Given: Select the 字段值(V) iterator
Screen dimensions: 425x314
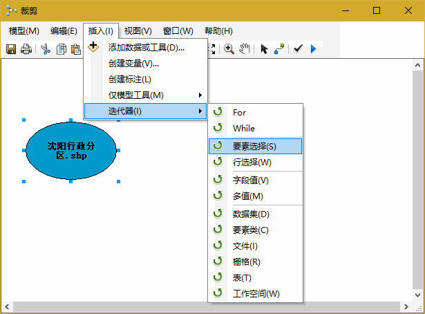Looking at the screenshot, I should (255, 181).
